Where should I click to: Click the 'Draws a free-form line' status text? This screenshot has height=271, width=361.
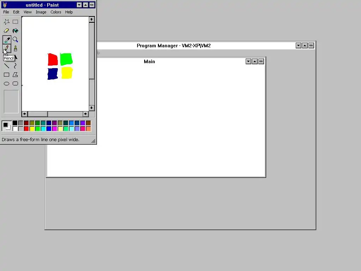(41, 140)
